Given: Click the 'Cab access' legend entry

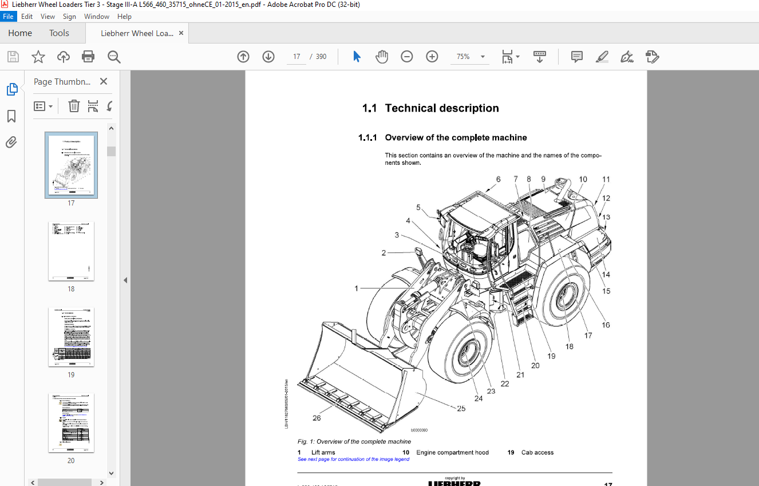Looking at the screenshot, I should pyautogui.click(x=537, y=452).
